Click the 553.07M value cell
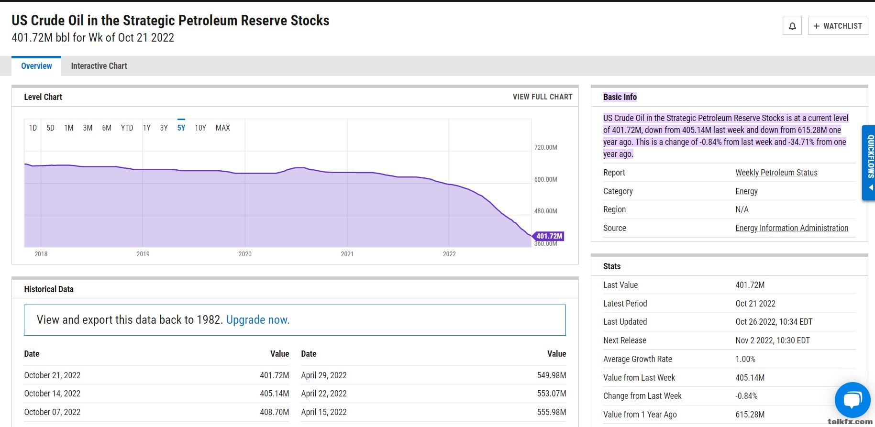Viewport: 875px width, 427px height. (552, 394)
